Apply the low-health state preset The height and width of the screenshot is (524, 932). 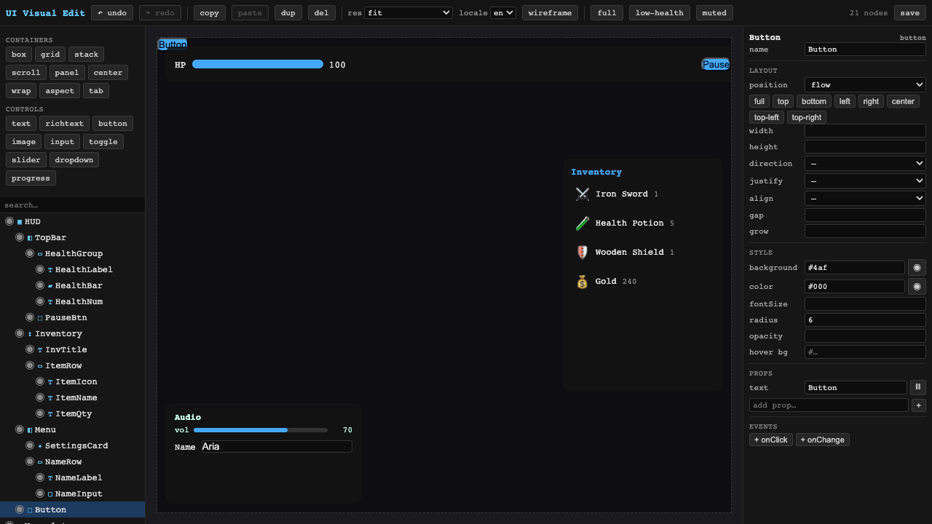660,13
